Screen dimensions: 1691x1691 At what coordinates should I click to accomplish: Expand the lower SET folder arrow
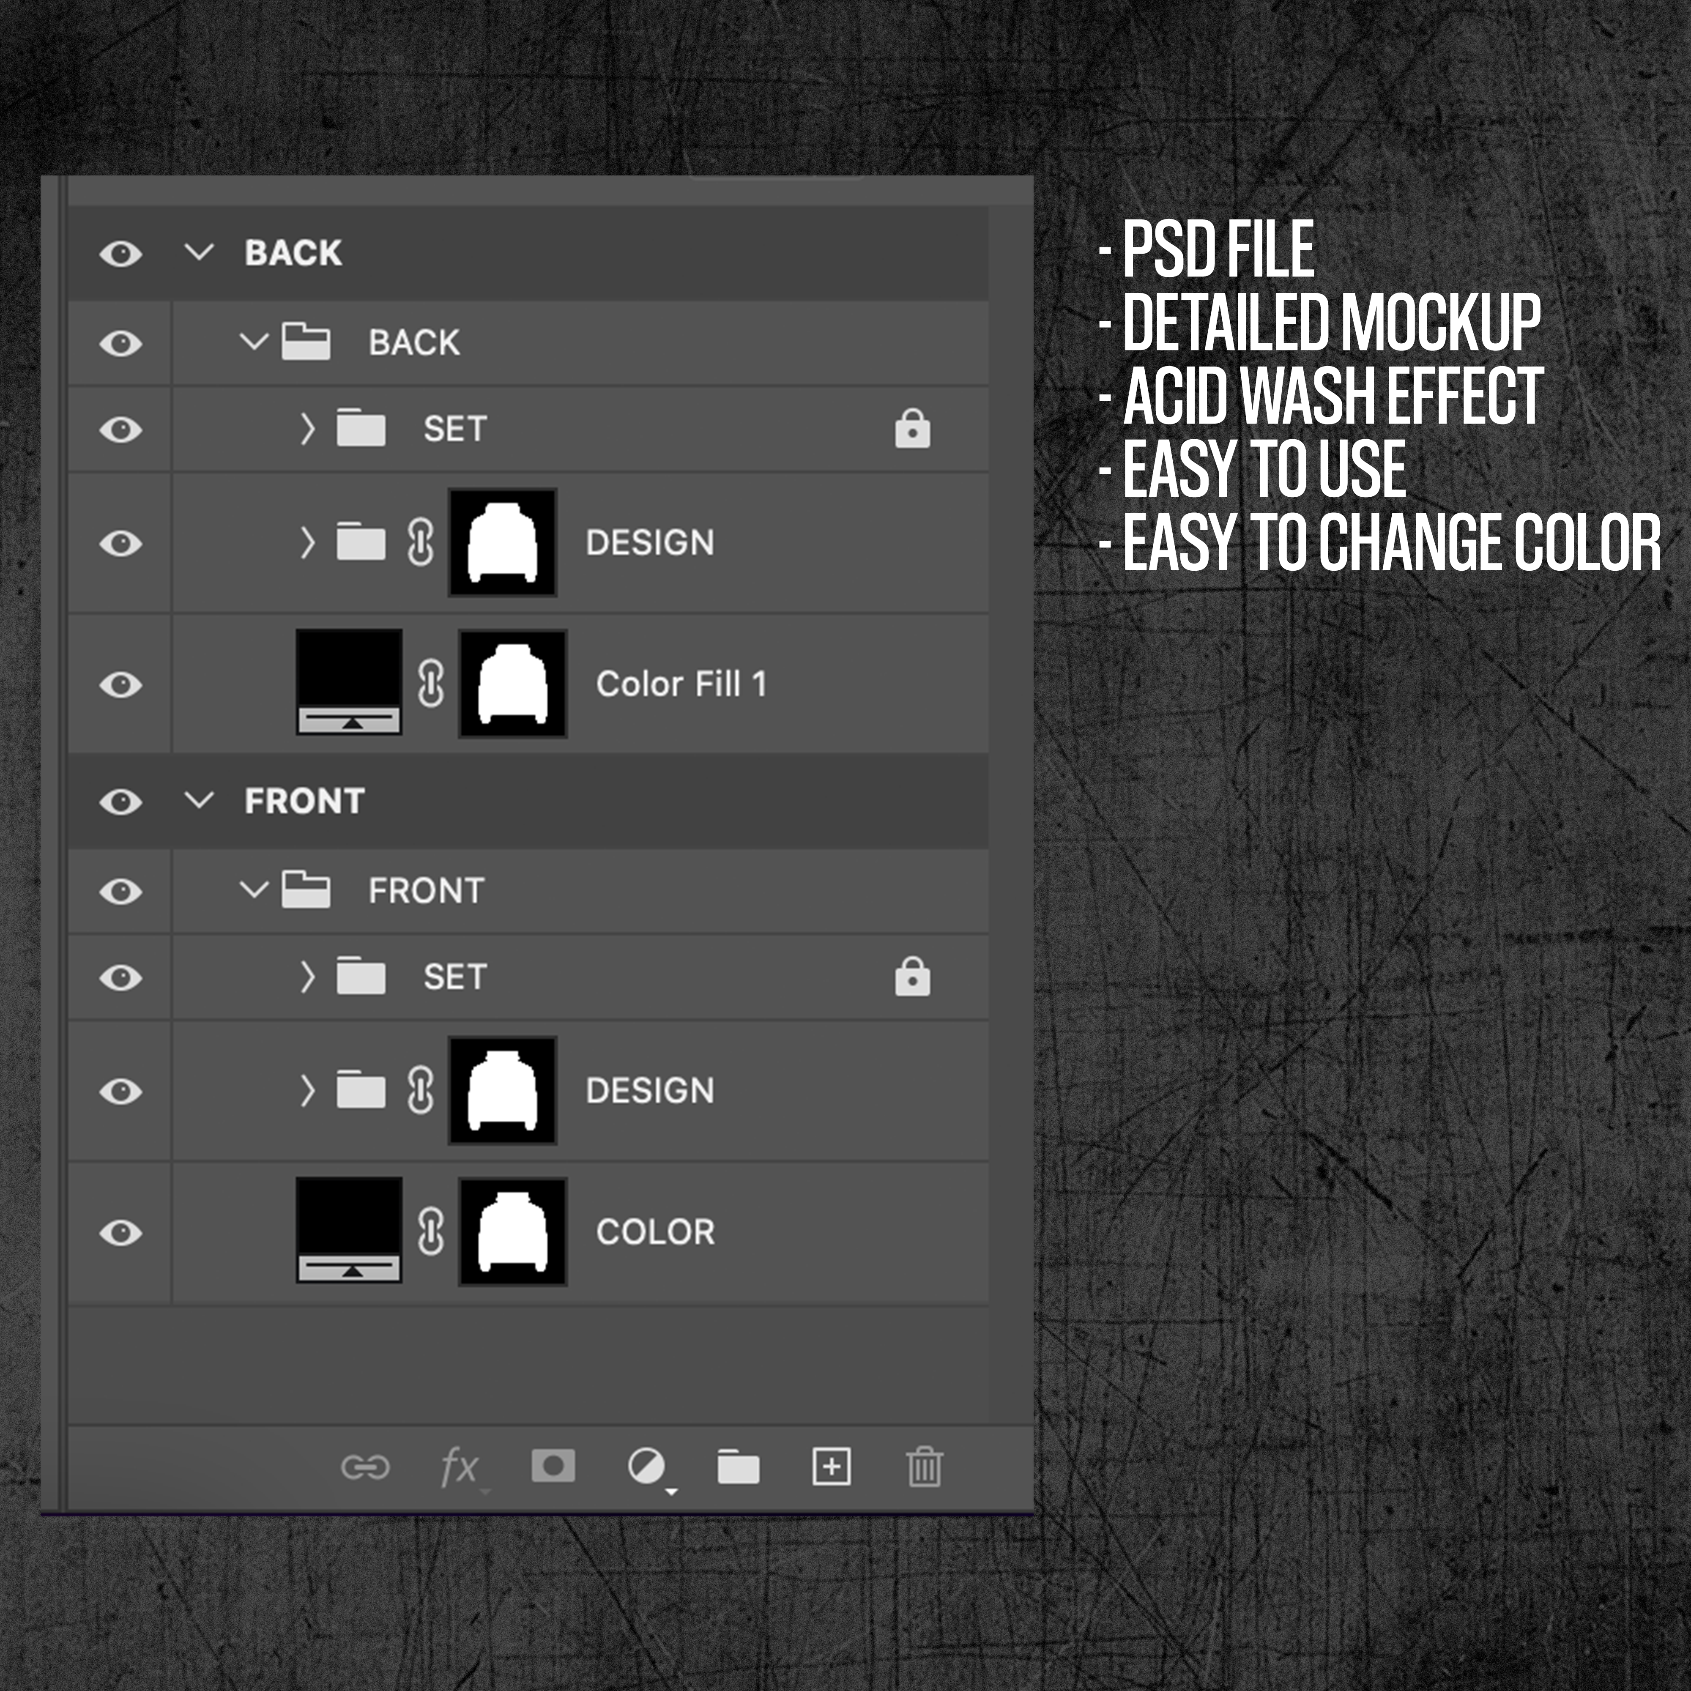point(307,978)
